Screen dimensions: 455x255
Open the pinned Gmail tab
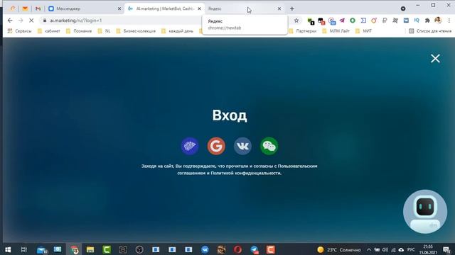38,8
